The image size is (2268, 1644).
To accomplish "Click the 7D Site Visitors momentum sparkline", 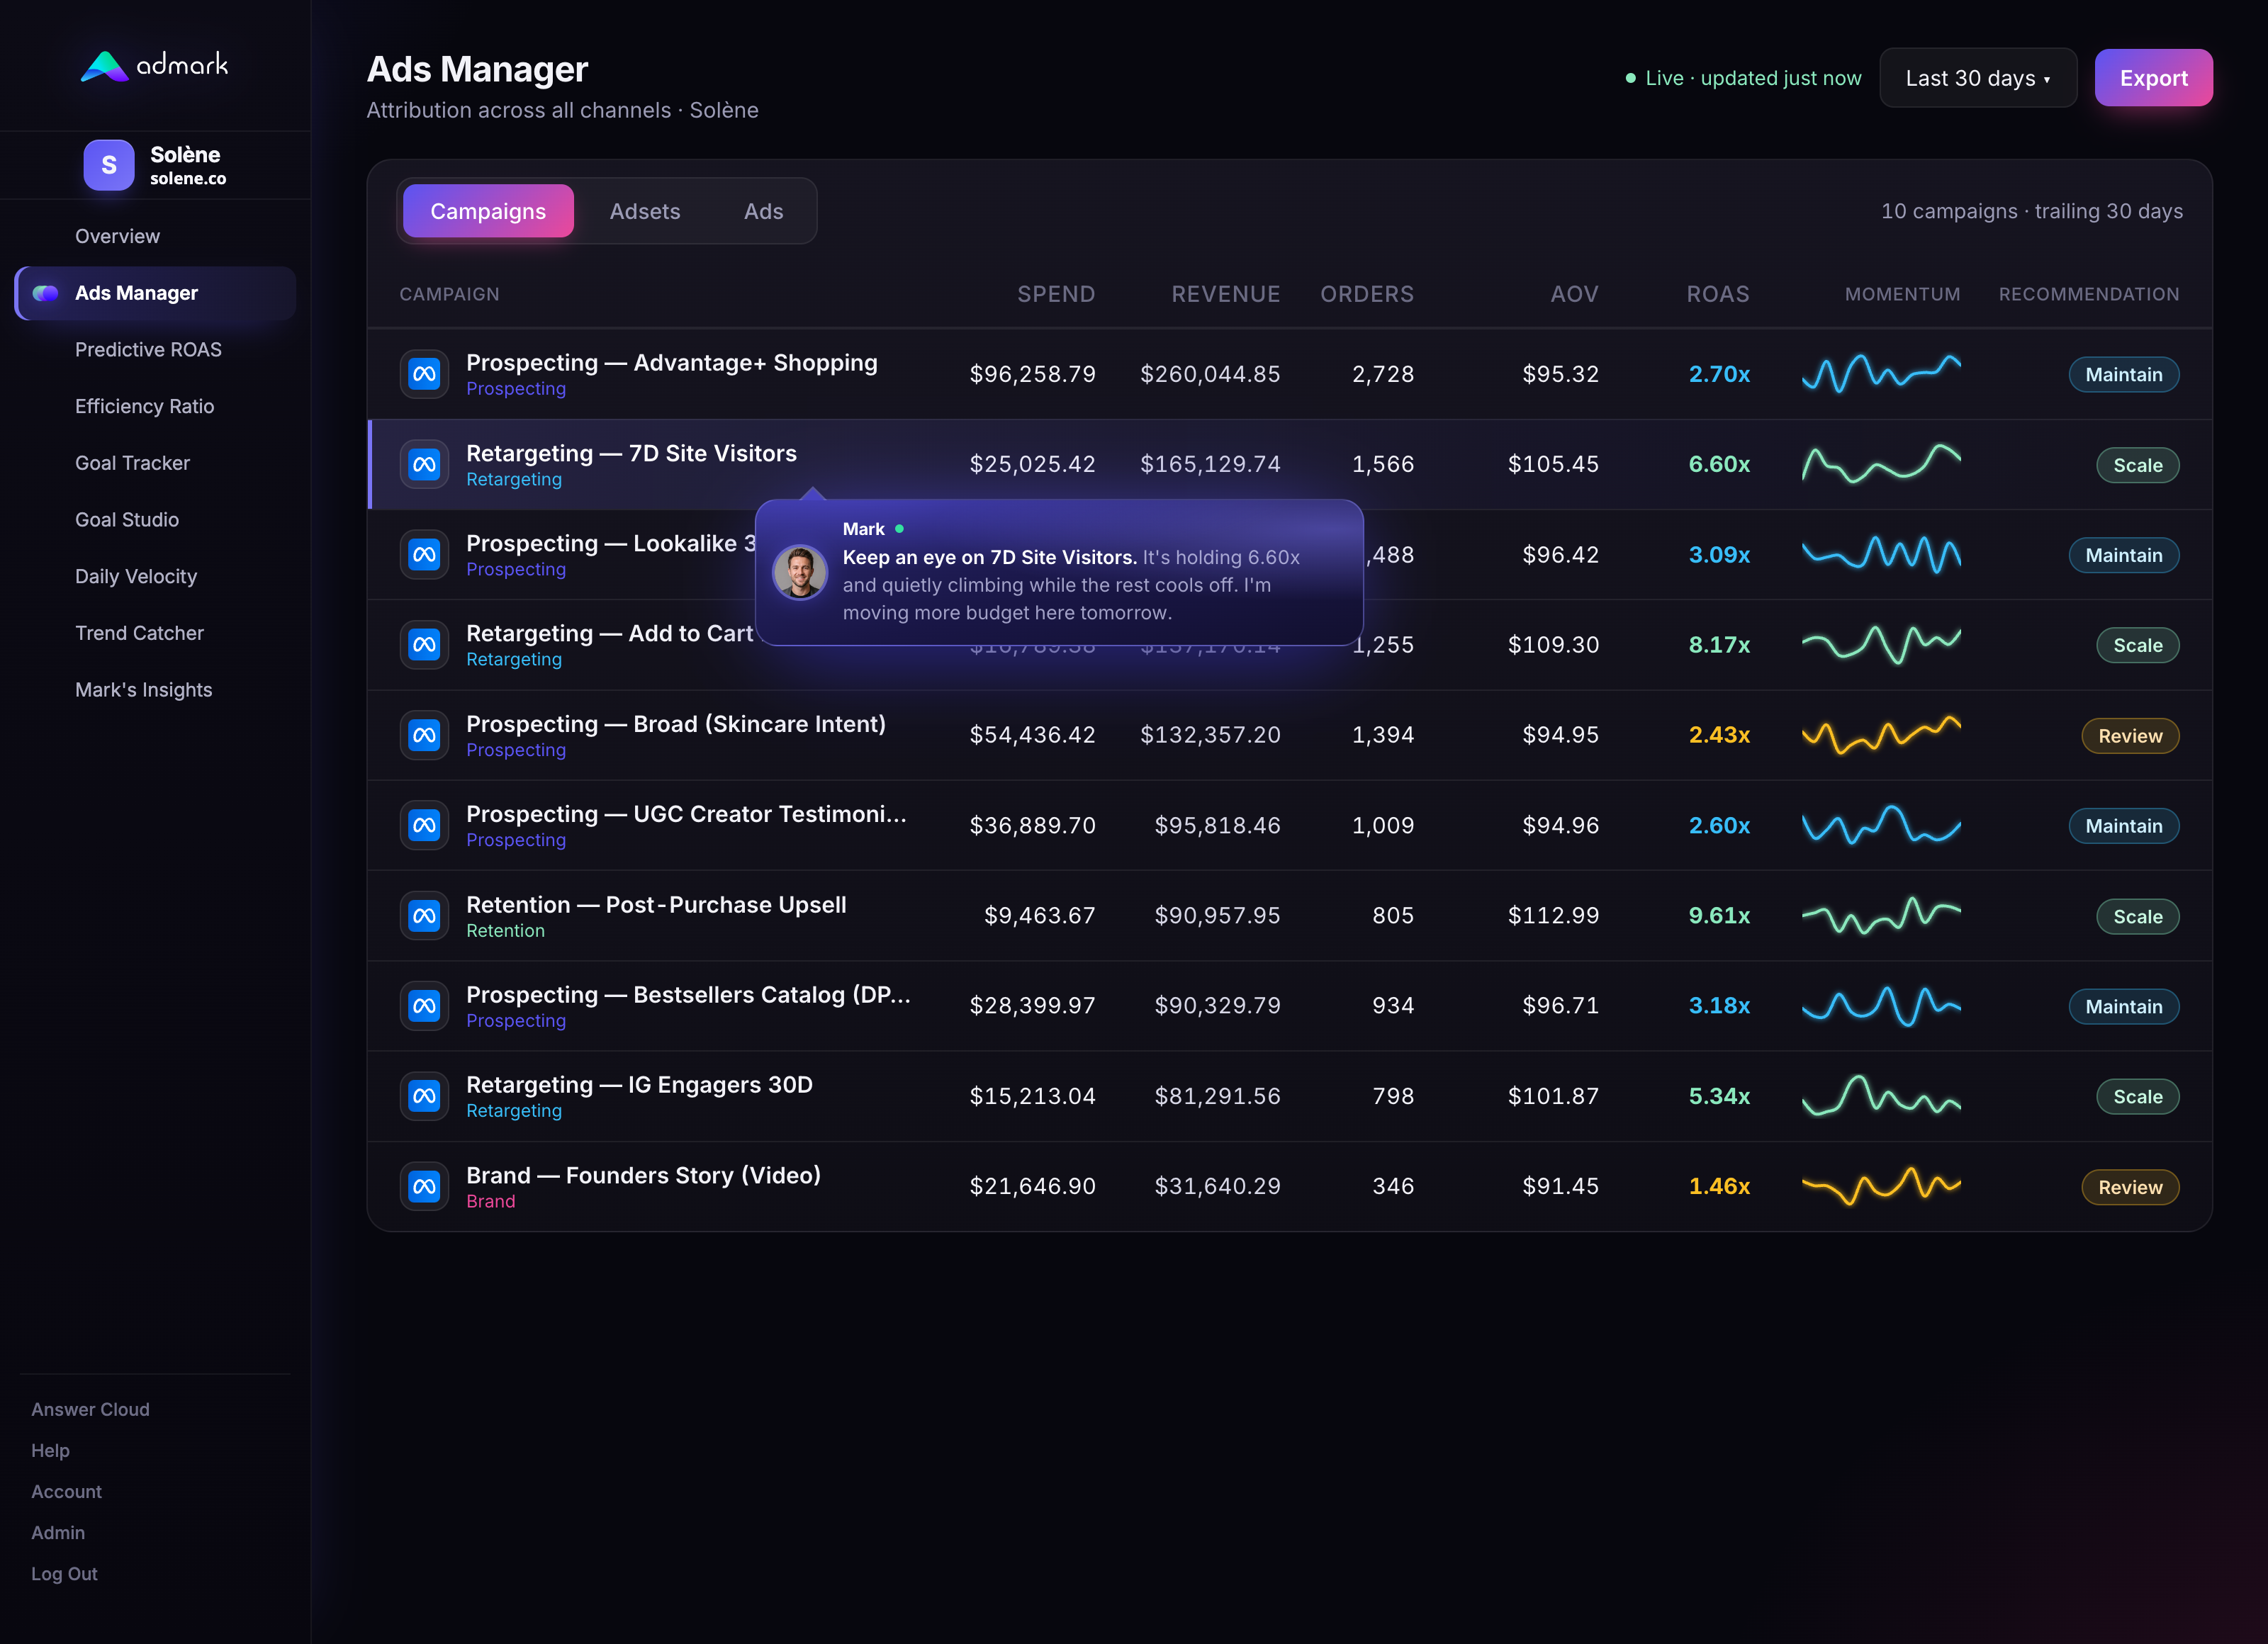I will click(x=1881, y=464).
